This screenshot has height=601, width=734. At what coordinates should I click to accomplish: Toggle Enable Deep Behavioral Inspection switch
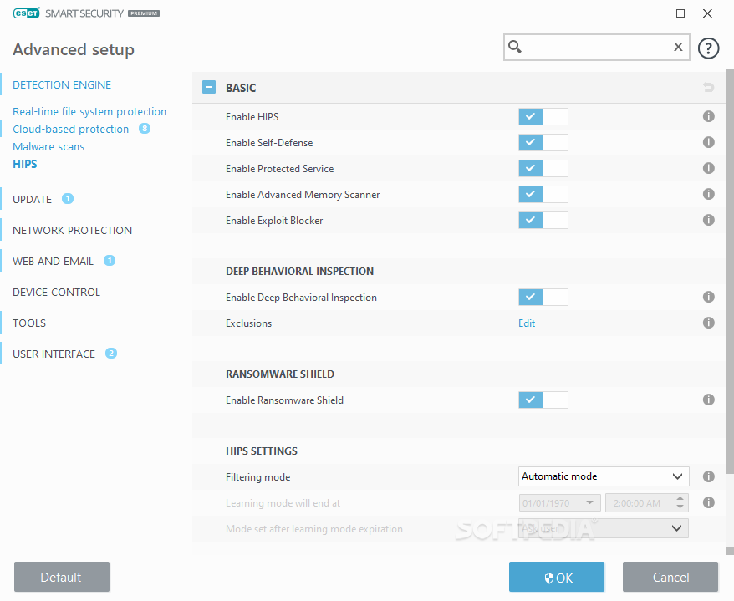click(543, 298)
